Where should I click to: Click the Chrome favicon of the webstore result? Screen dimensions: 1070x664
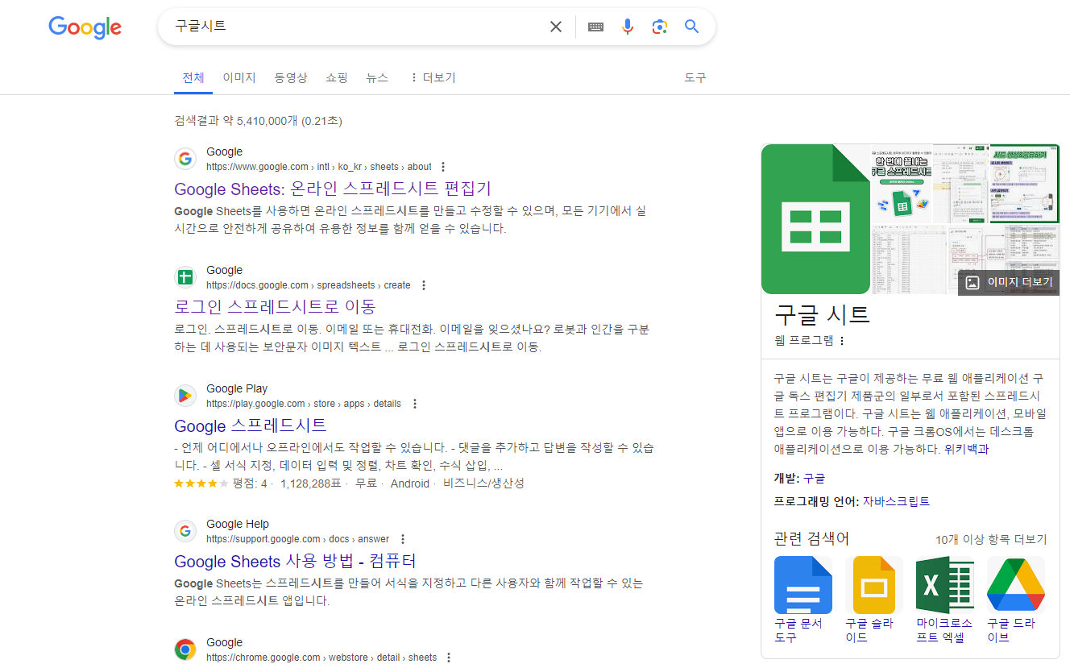[x=185, y=649]
